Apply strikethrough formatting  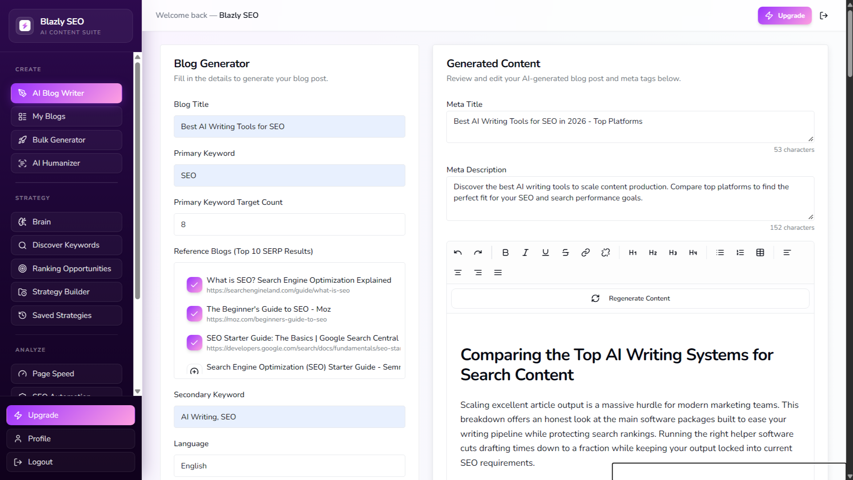(x=565, y=252)
